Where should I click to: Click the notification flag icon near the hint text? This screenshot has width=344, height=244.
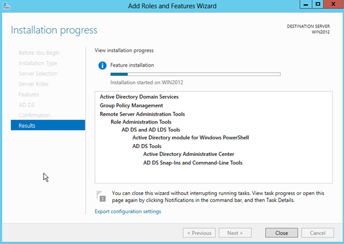pos(101,197)
